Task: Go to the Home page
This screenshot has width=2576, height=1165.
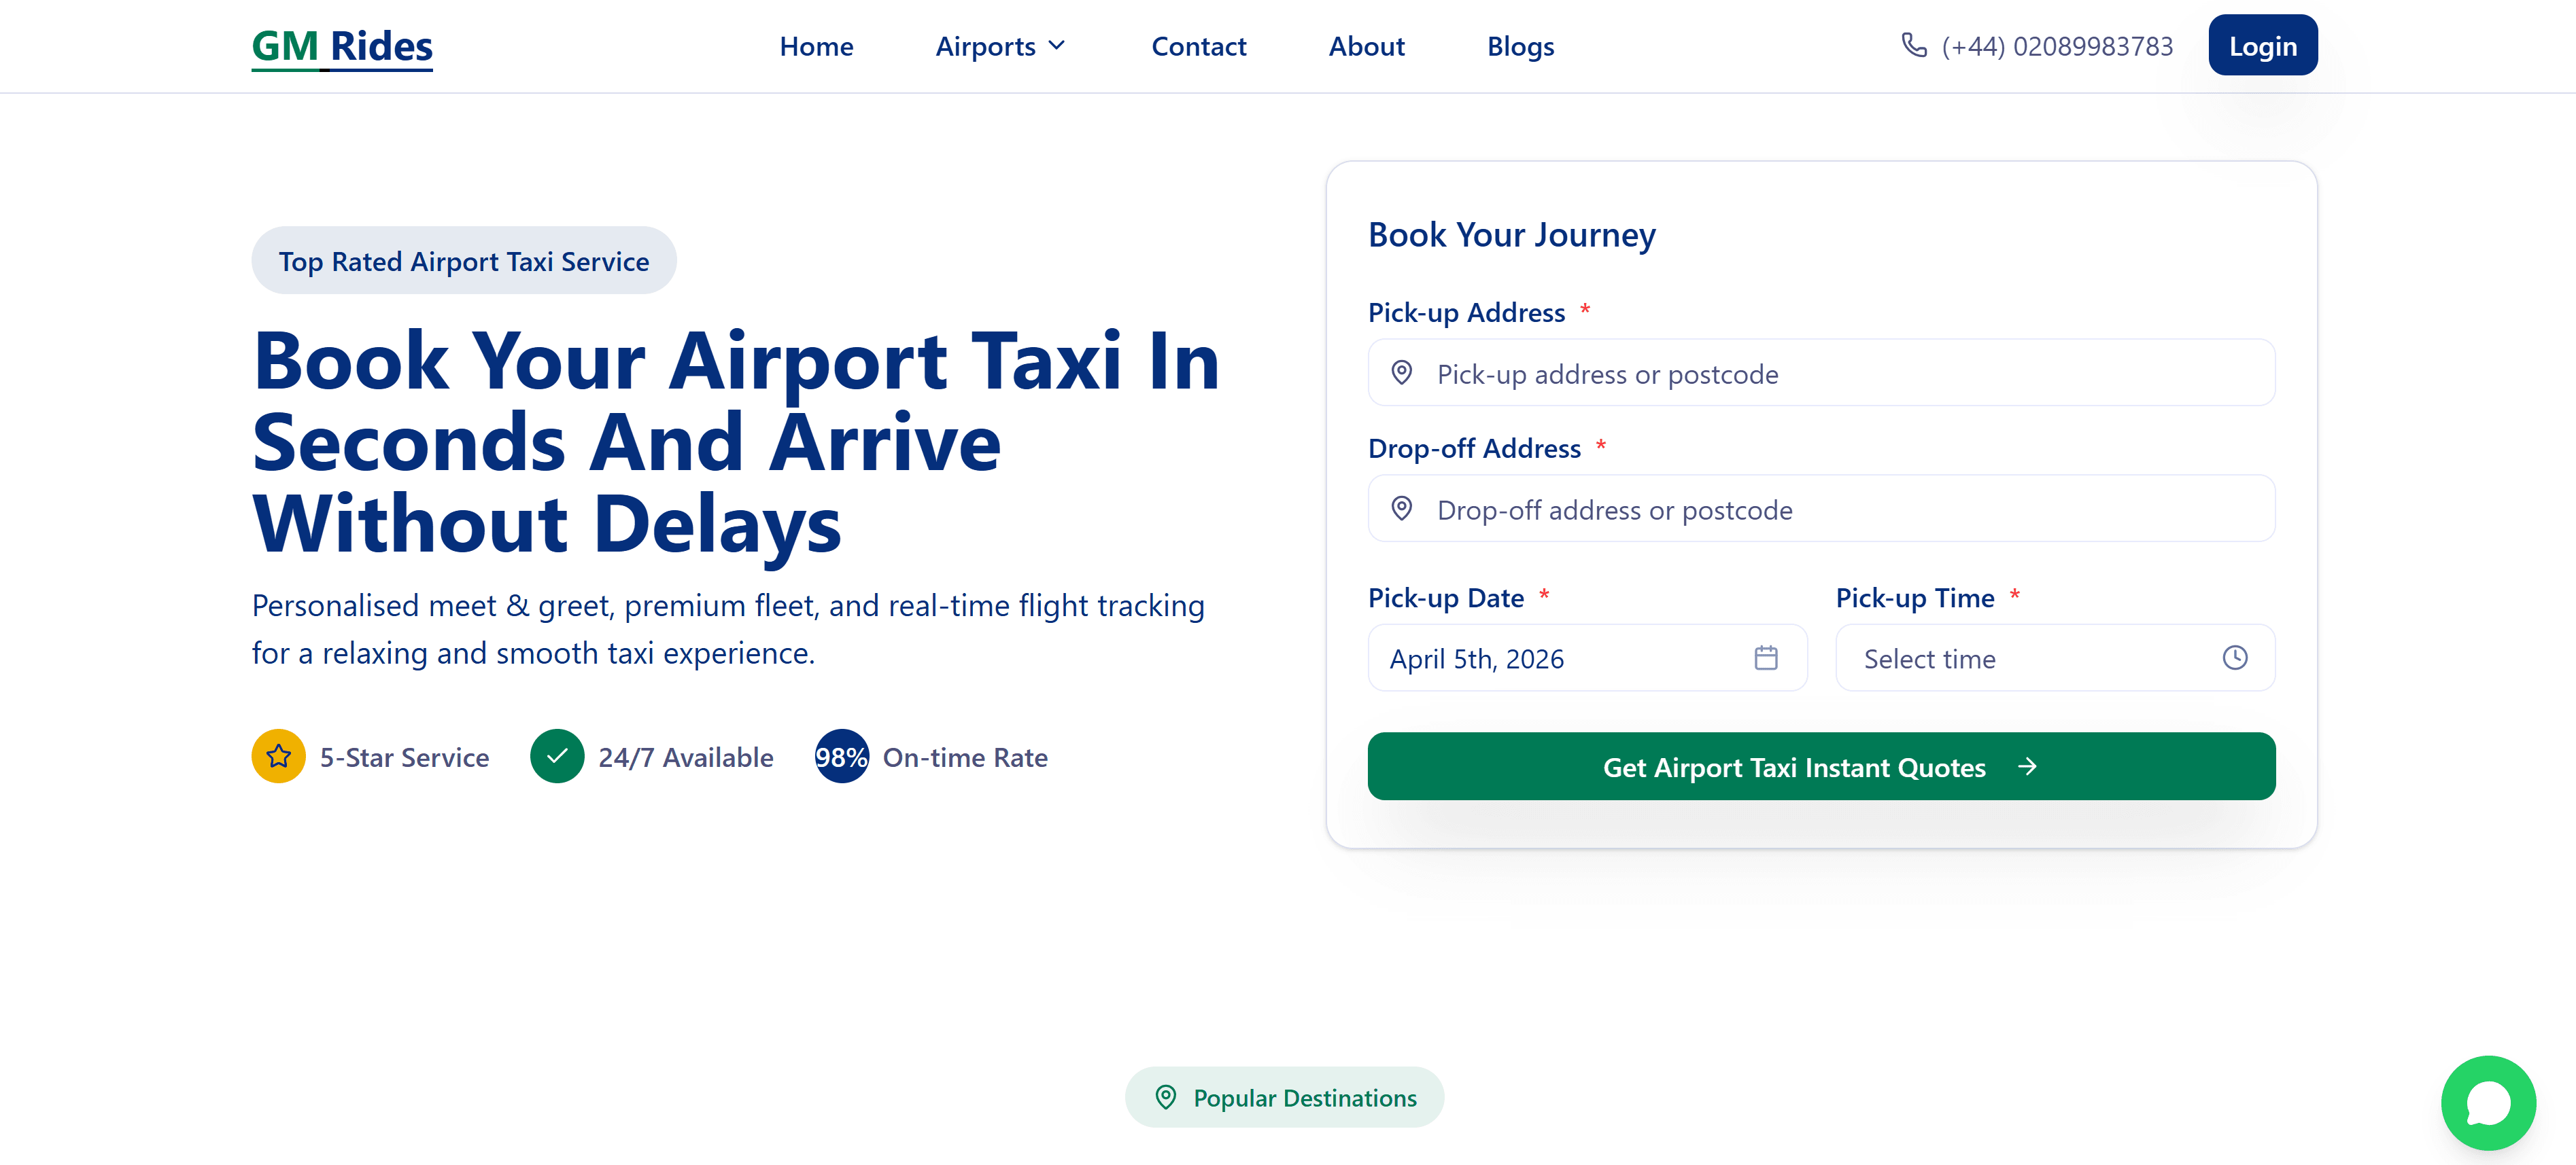Action: 816,46
